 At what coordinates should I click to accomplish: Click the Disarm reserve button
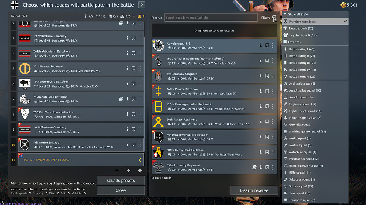point(254,190)
